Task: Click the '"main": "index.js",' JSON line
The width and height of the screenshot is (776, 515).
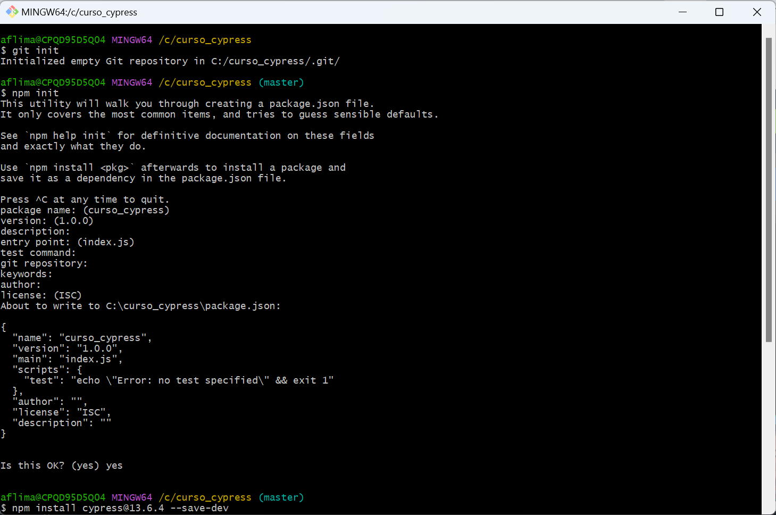Action: [68, 359]
